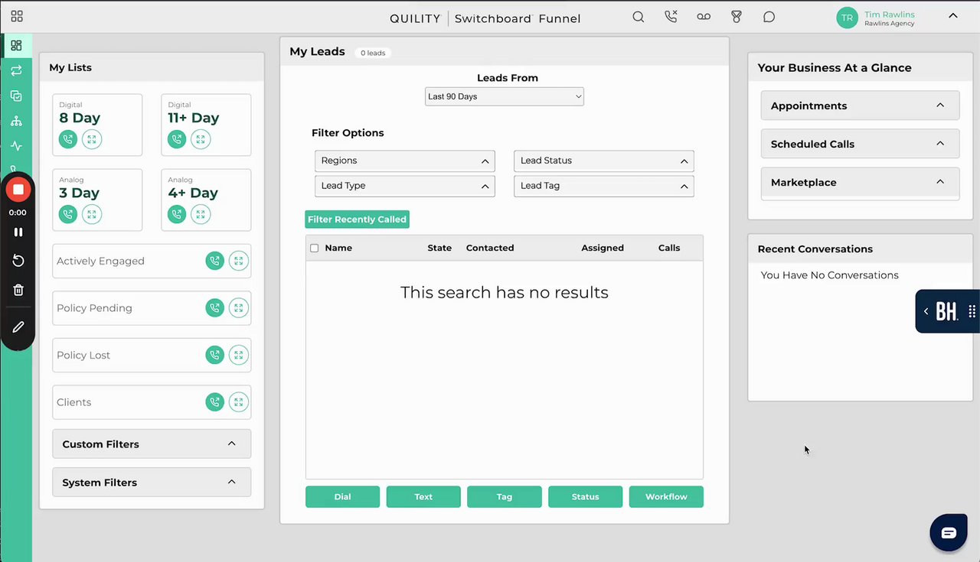Expand the Tim Rawlins account chevron
This screenshot has height=562, width=980.
tap(953, 15)
